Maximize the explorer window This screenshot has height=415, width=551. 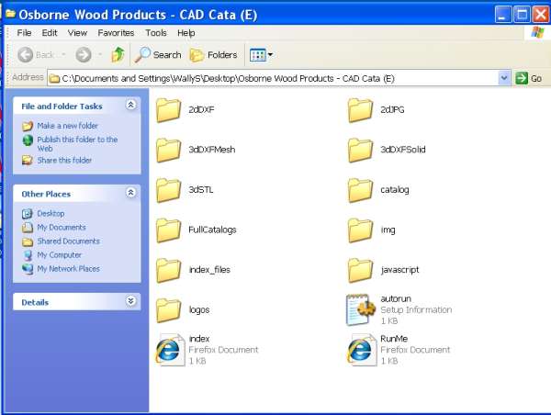522,15
